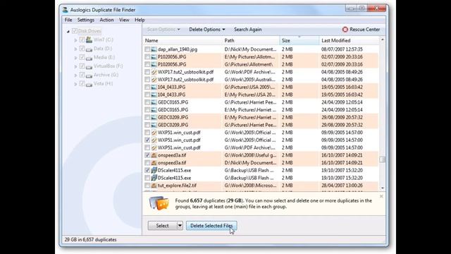
Task: Sort the list by Name column header
Action: 183,41
